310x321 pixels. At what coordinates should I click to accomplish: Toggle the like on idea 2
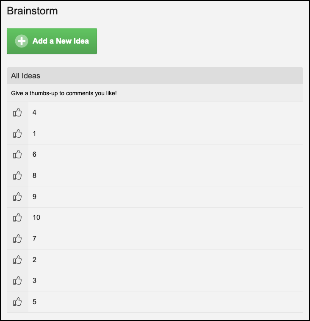point(17,260)
